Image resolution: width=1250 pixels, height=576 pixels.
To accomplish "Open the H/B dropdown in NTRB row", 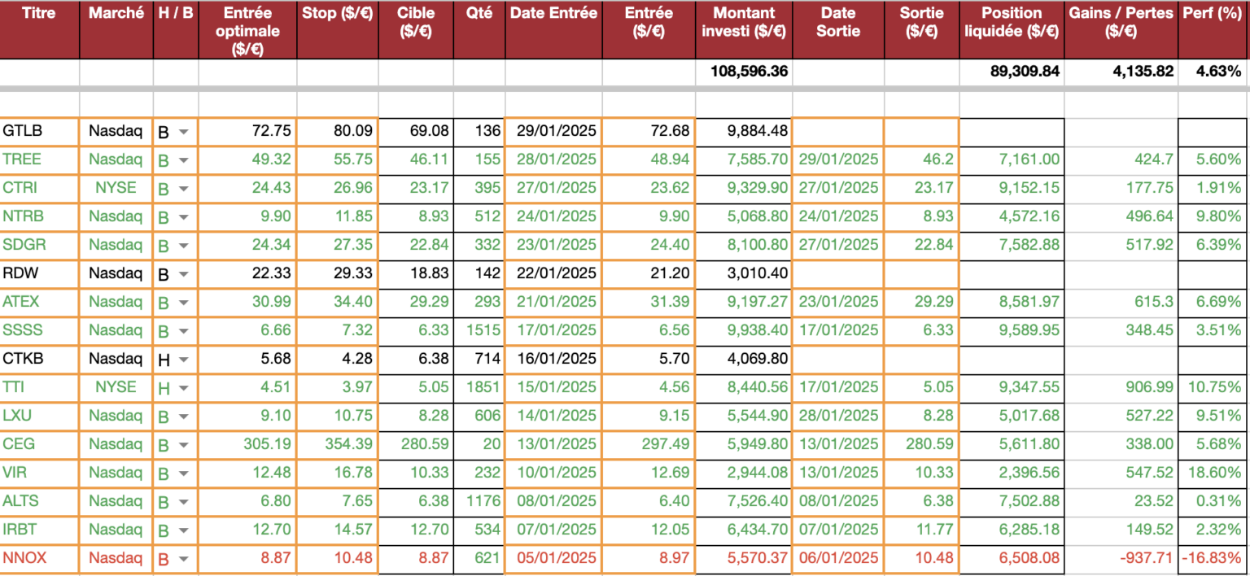I will point(184,217).
